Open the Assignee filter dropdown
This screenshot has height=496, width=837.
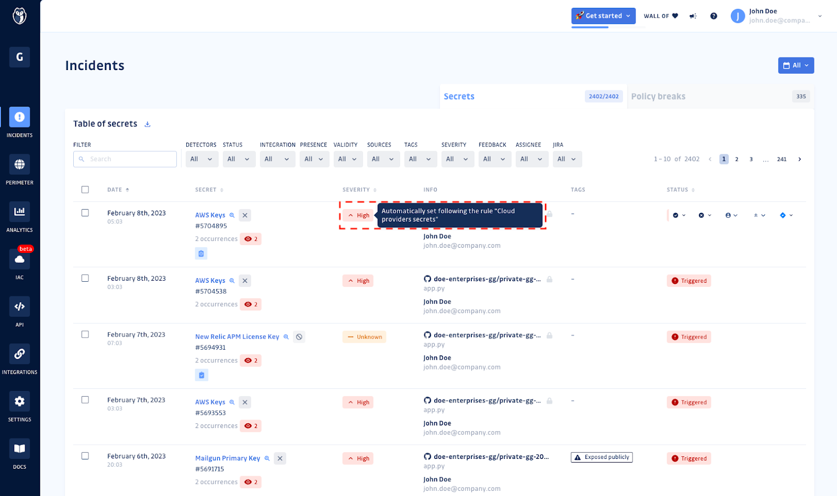click(x=532, y=159)
